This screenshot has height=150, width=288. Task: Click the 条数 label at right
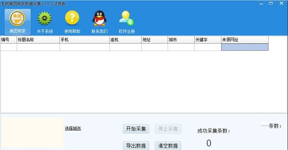pyautogui.click(x=275, y=126)
